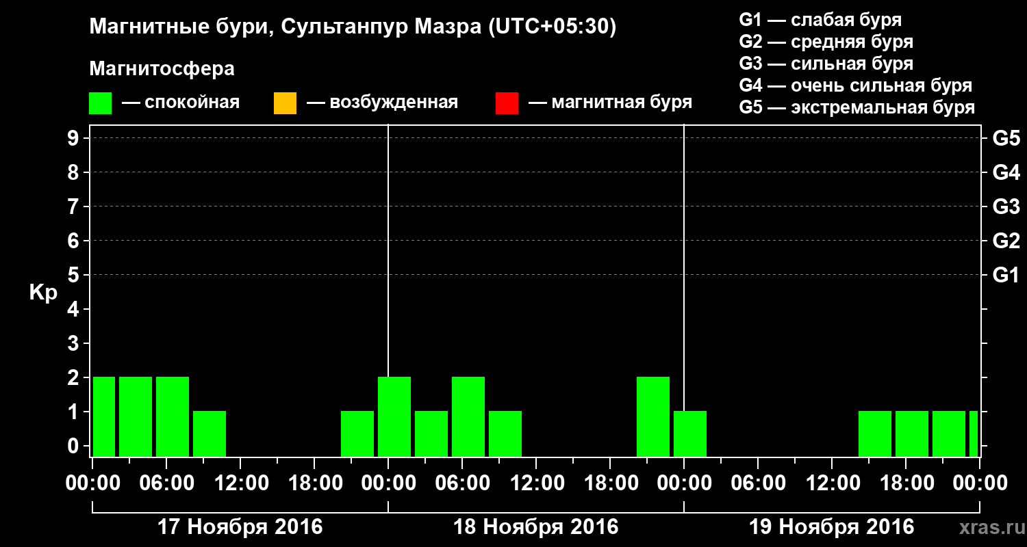Click the '12:00' tick label for 17 Ноября
Viewport: 1027px width, 547px height.
[240, 483]
